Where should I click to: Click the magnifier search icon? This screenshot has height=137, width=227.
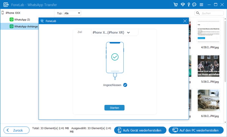click(198, 13)
